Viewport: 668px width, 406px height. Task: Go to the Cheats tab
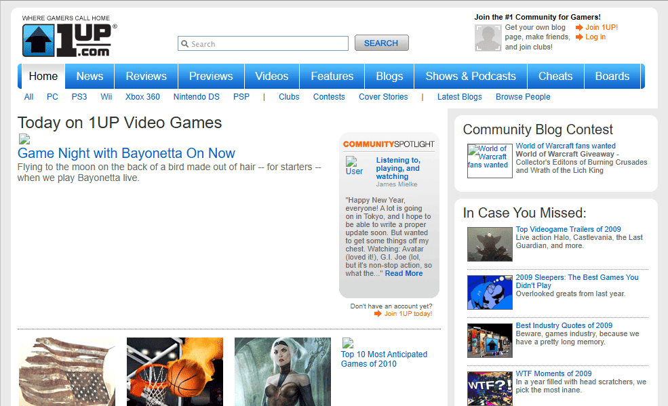click(555, 77)
